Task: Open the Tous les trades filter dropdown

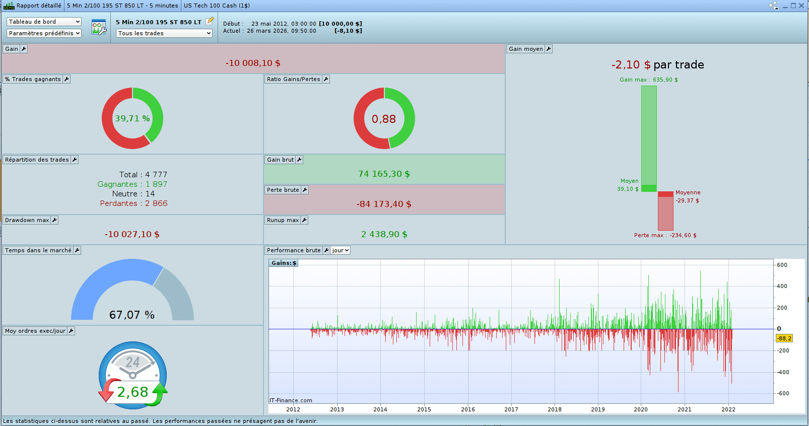Action: pyautogui.click(x=164, y=33)
